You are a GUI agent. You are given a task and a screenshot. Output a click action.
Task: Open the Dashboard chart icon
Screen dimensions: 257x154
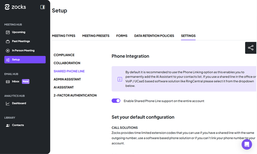coord(8,103)
